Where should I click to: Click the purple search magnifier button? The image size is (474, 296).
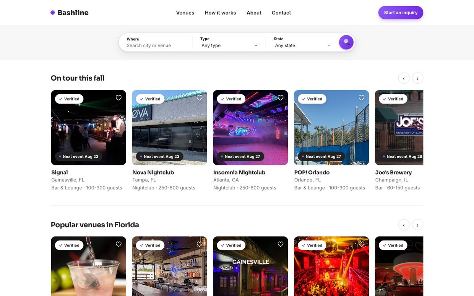[346, 42]
